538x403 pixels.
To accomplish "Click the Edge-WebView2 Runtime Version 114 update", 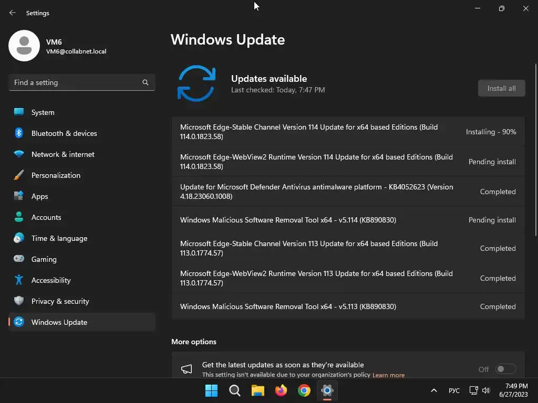I will pos(348,162).
